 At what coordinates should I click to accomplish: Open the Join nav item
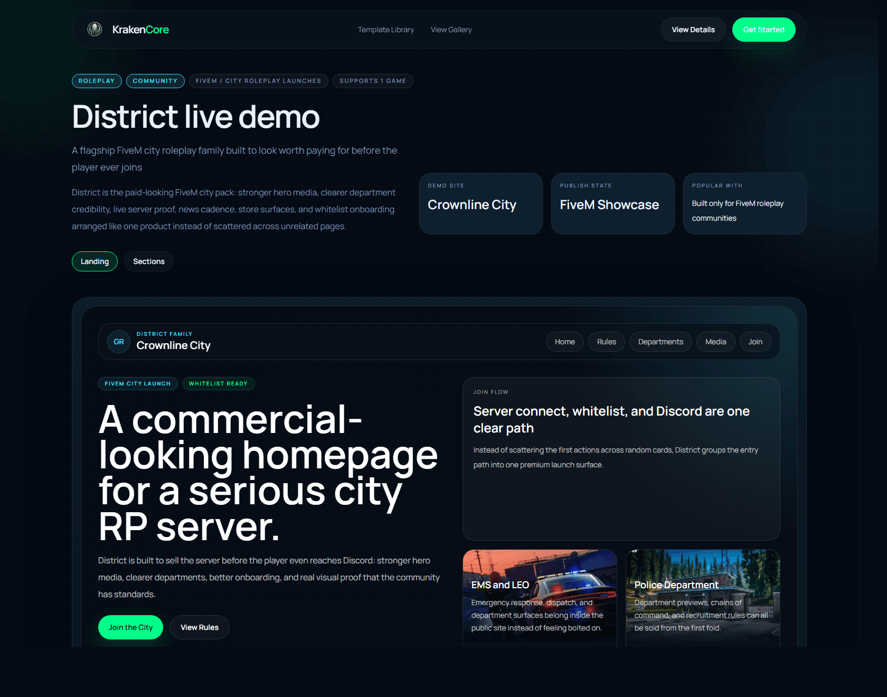coord(756,342)
